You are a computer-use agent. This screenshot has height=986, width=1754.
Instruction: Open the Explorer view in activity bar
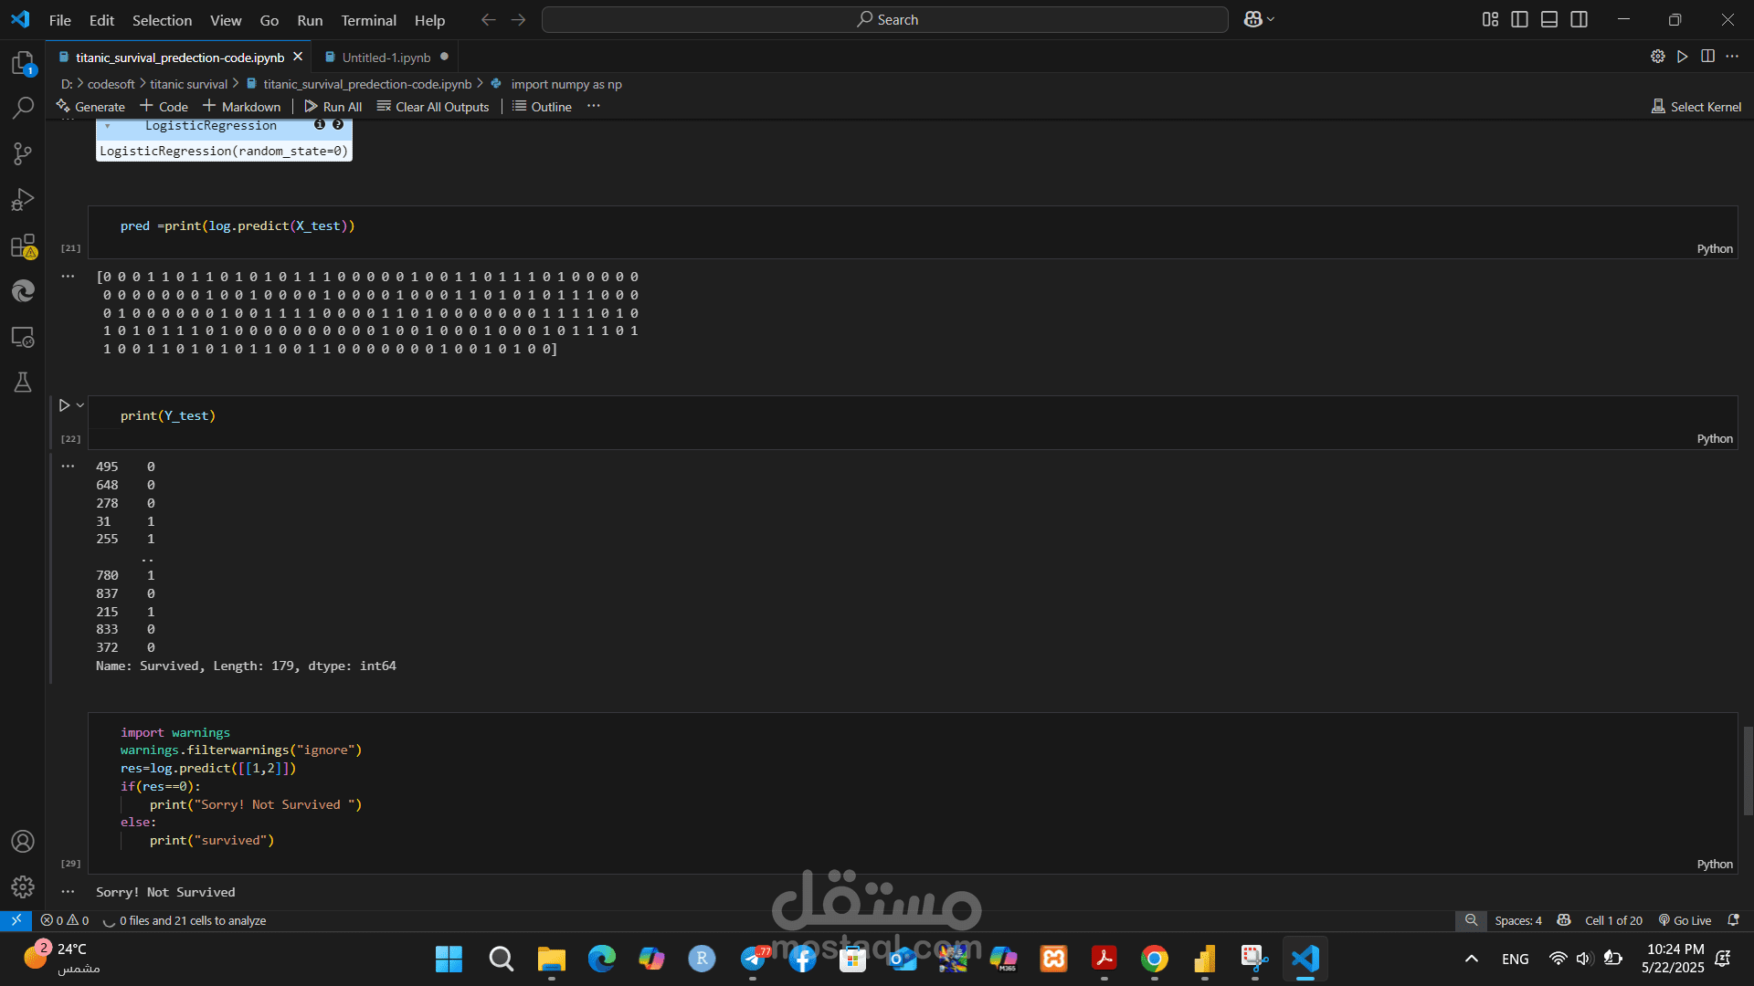[23, 63]
